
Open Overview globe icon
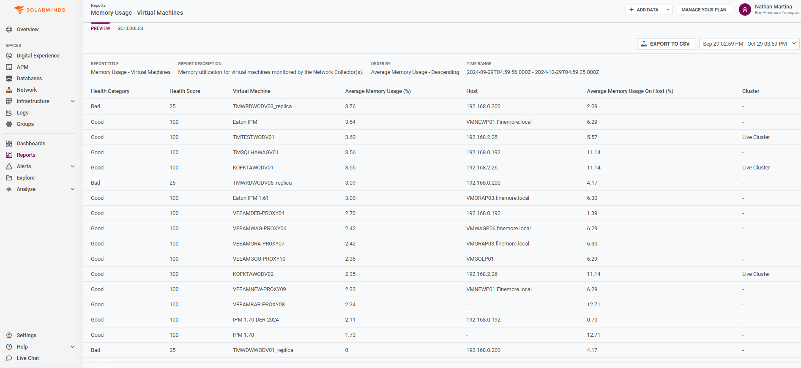click(9, 30)
